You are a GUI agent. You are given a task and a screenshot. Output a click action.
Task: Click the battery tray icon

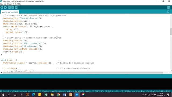pos(146,95)
